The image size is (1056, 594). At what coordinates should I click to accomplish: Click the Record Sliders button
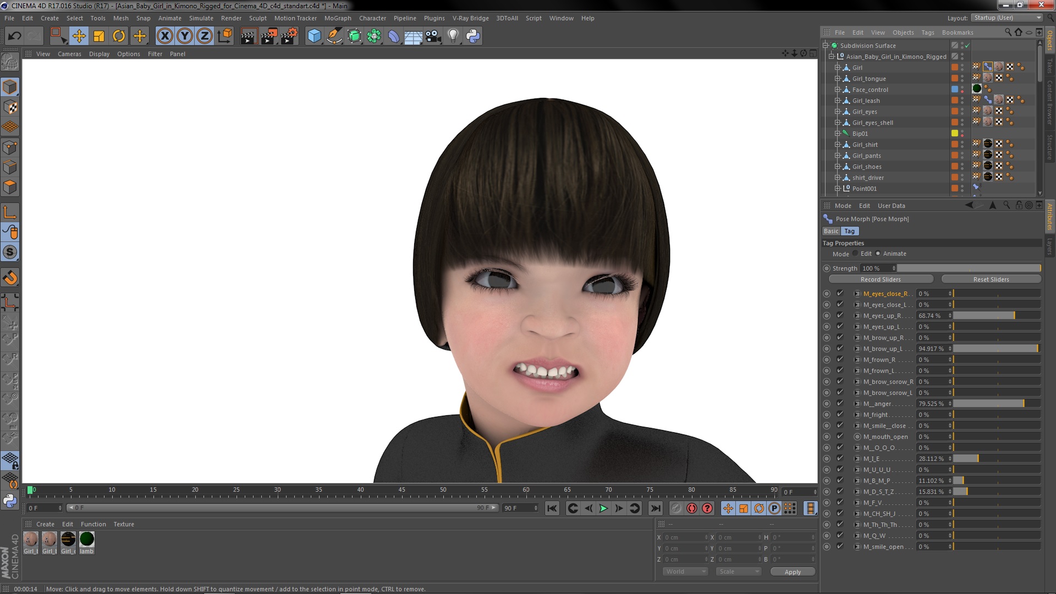pyautogui.click(x=881, y=279)
